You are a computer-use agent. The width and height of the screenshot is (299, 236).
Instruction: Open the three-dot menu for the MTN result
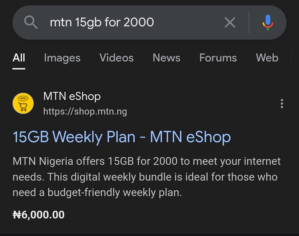[282, 104]
